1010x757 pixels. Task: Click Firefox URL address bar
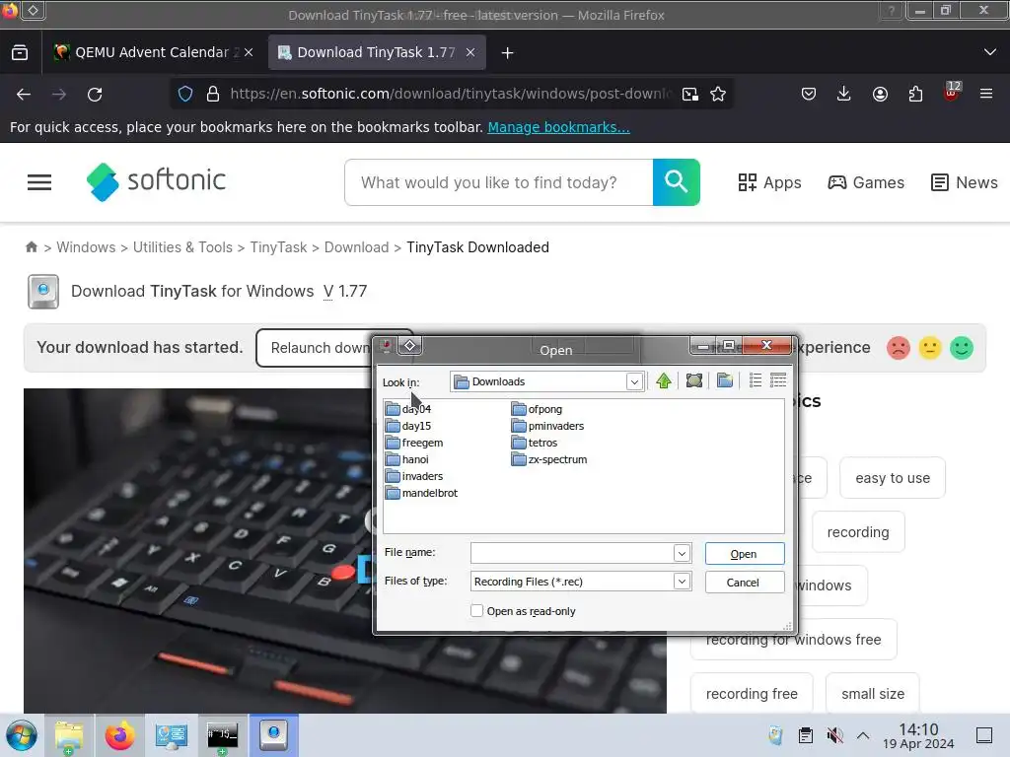click(x=450, y=94)
